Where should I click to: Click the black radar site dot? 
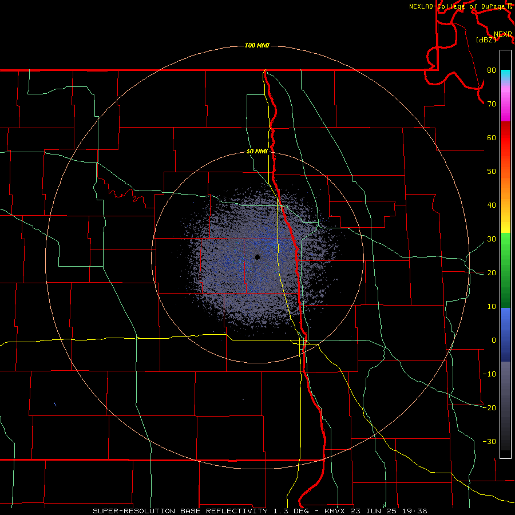click(257, 257)
